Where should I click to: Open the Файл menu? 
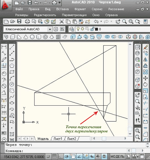pos(19,9)
